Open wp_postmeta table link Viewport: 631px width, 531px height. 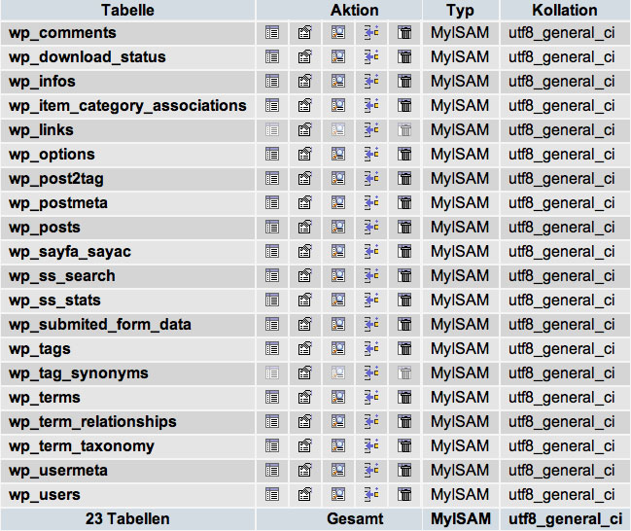tap(58, 203)
